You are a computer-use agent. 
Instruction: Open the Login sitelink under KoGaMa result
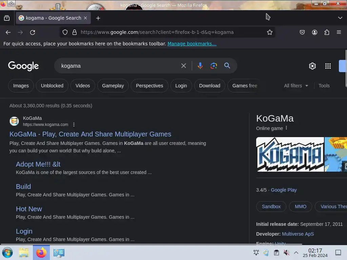(24, 231)
